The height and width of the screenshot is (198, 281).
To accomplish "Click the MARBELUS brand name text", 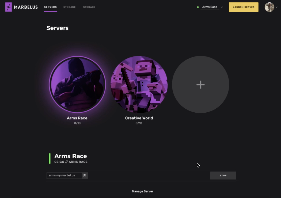I will [26, 7].
